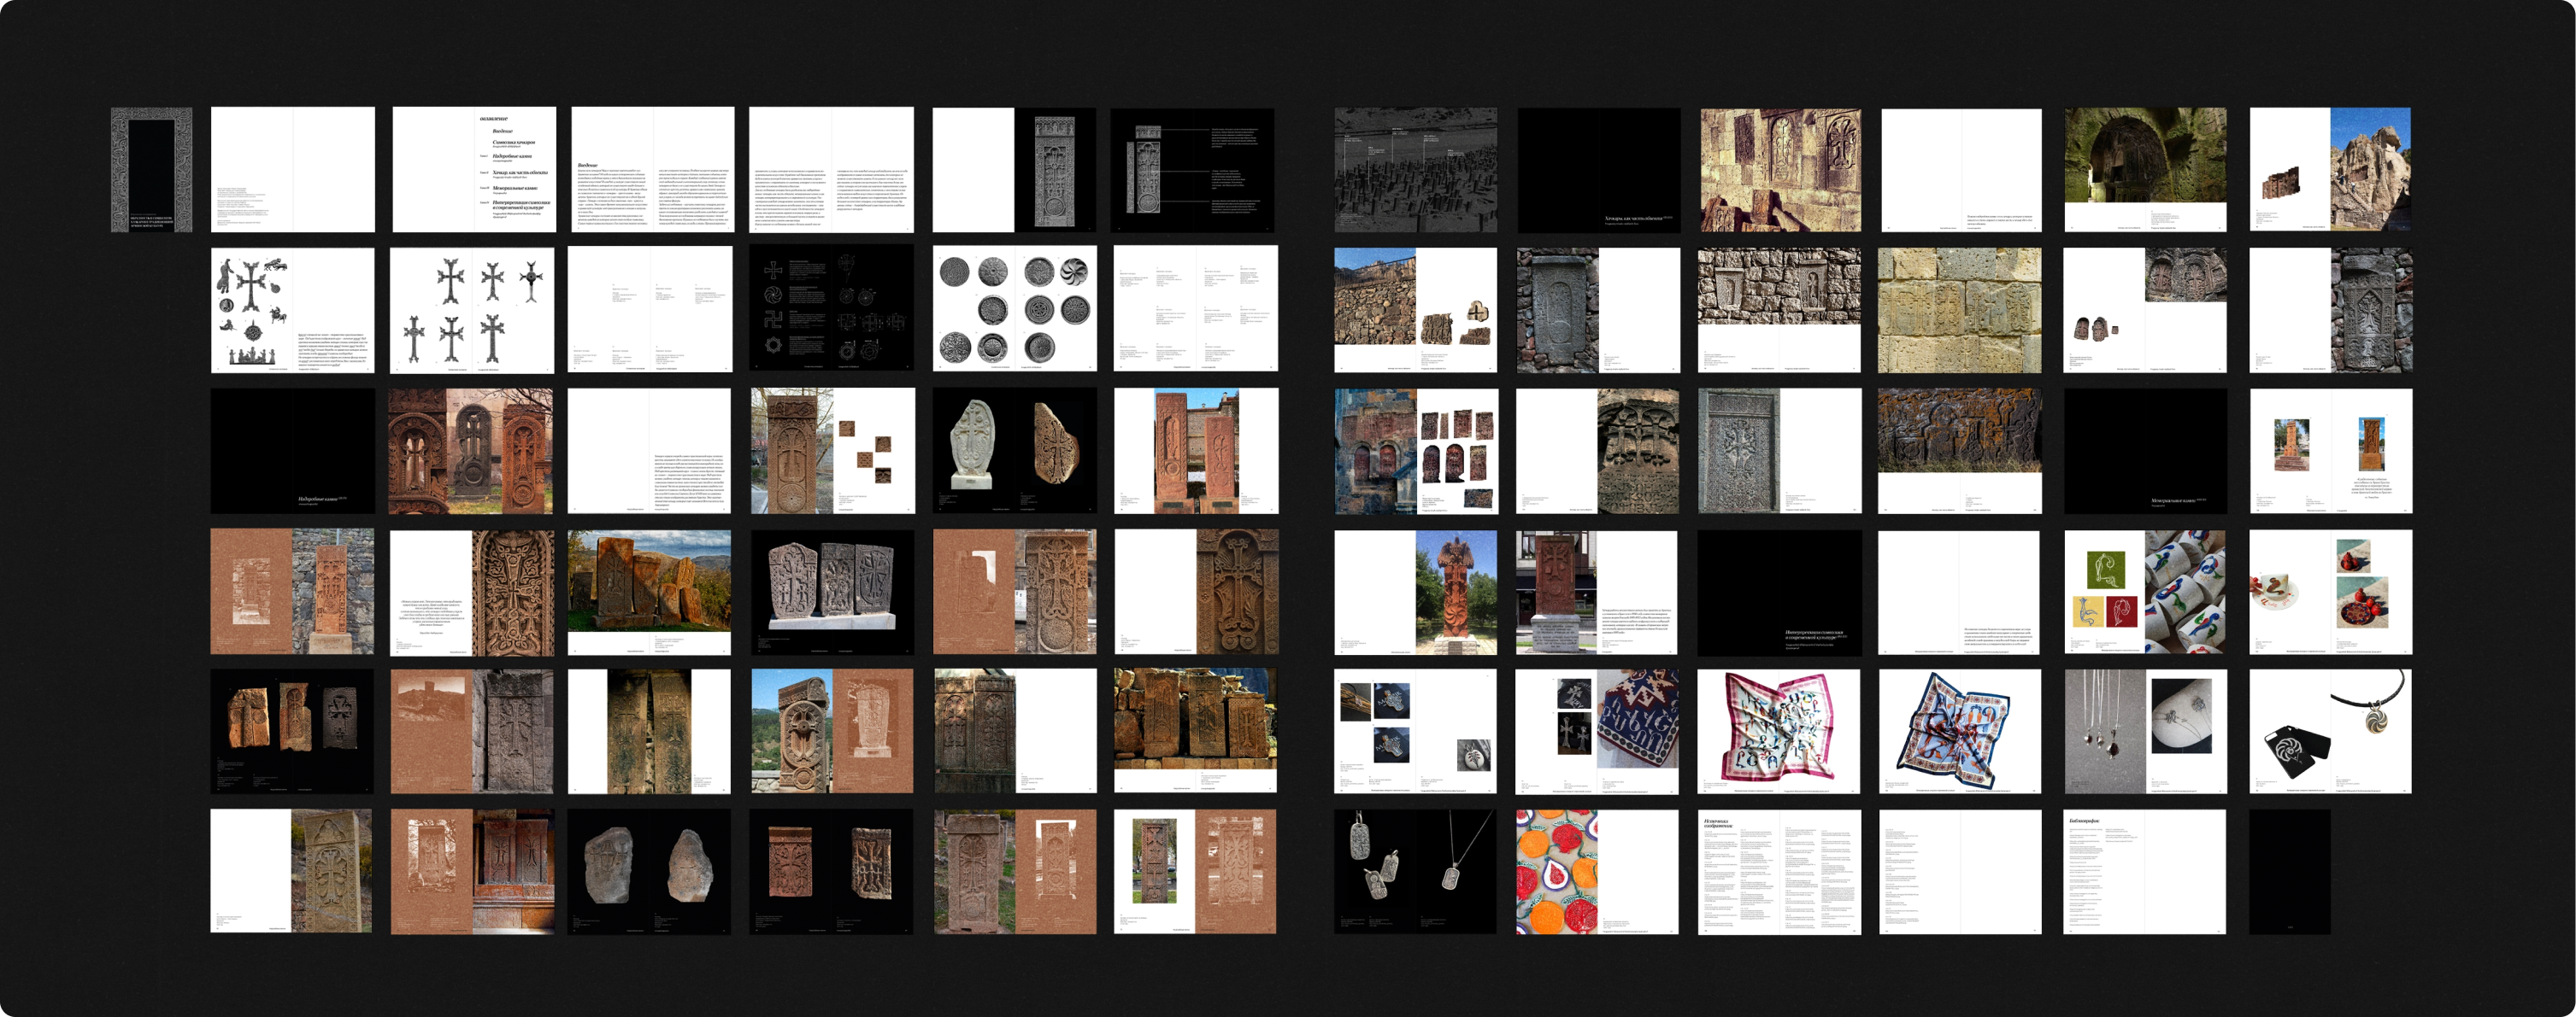The height and width of the screenshot is (1017, 2576).
Task: Select the 'Библиография' bibliography spread
Action: [2144, 872]
